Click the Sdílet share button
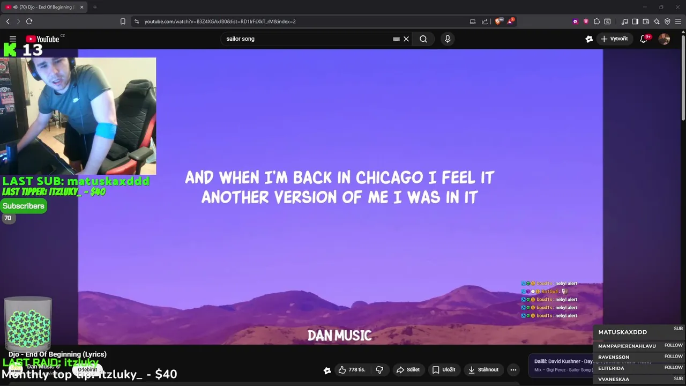 coord(408,370)
